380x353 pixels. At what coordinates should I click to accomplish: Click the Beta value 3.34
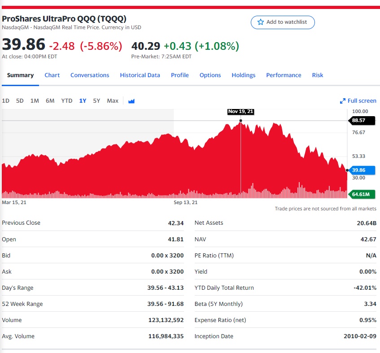pos(370,304)
